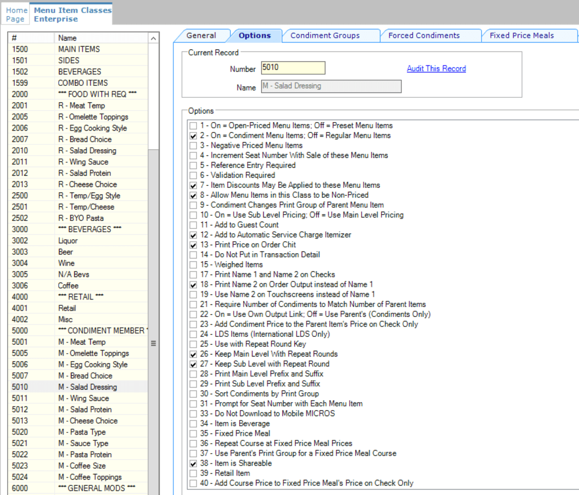Enable option 25 Use with Repeat Round Key

point(193,345)
